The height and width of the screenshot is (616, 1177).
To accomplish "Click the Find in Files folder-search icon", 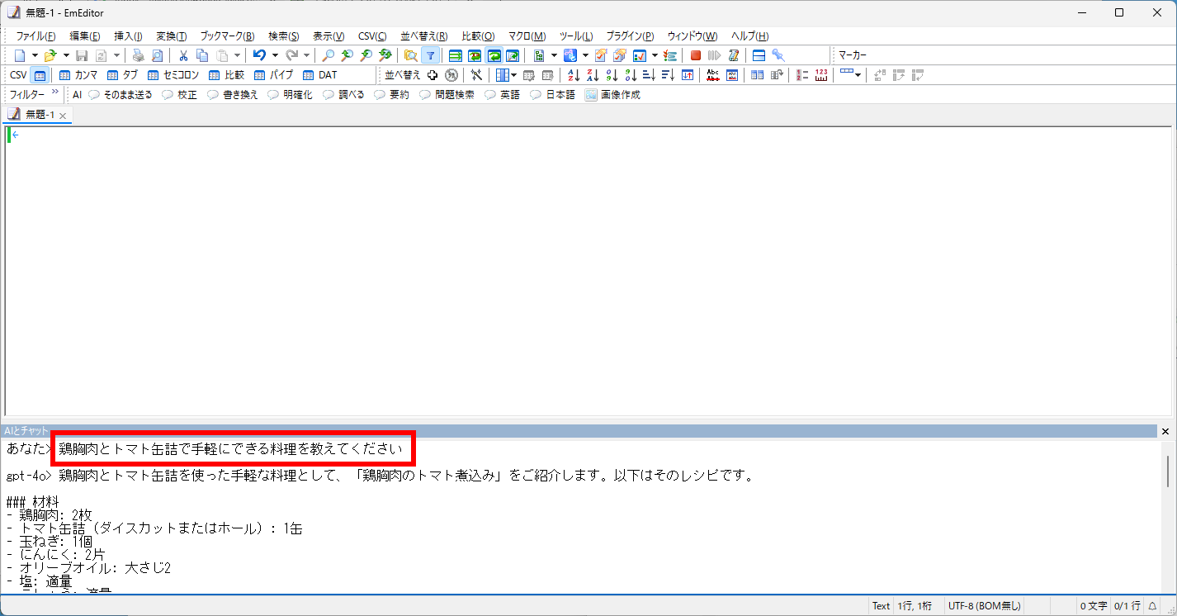I will tap(410, 55).
